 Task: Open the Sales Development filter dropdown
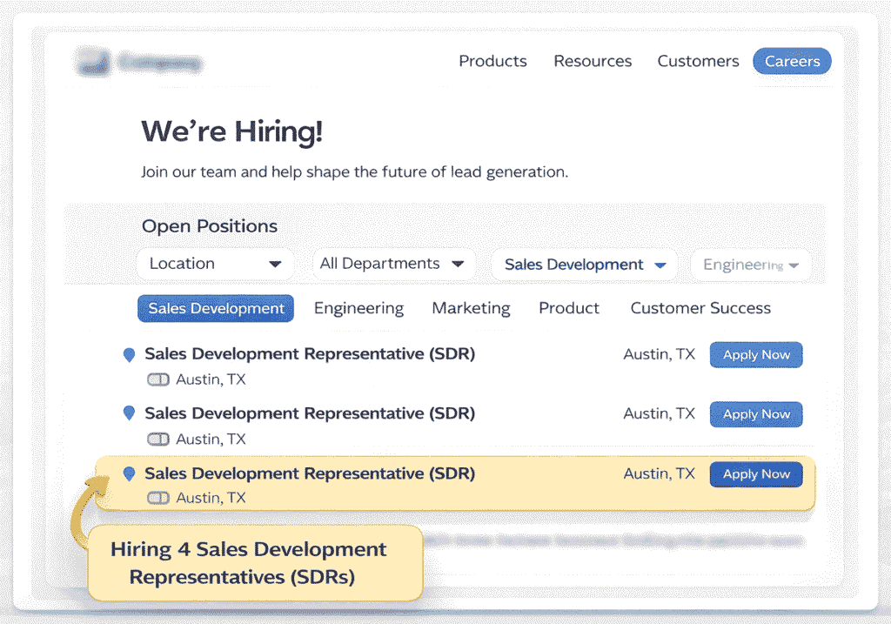[584, 264]
